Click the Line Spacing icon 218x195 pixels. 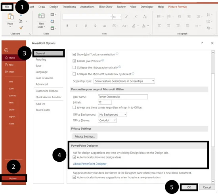pyautogui.click(x=198, y=17)
